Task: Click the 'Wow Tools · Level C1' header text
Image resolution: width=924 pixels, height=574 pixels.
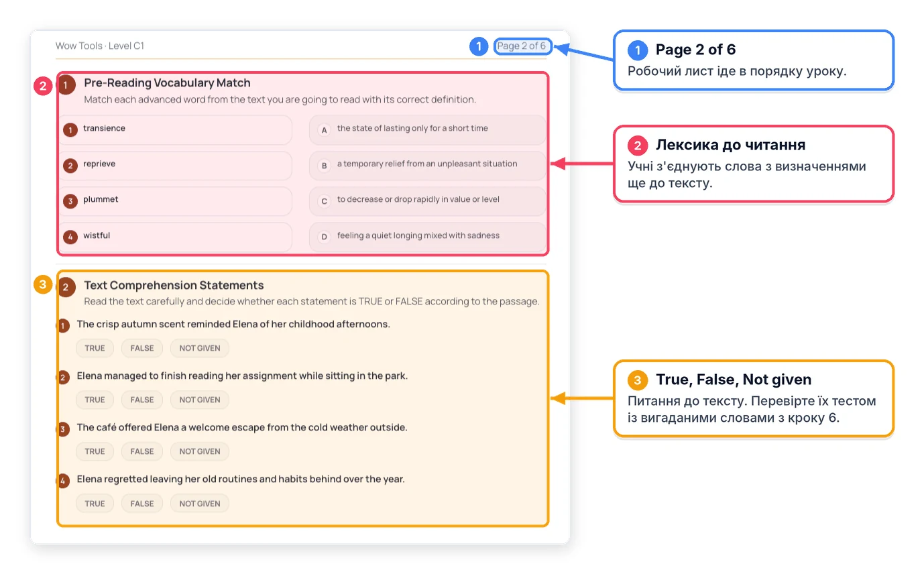Action: [100, 46]
